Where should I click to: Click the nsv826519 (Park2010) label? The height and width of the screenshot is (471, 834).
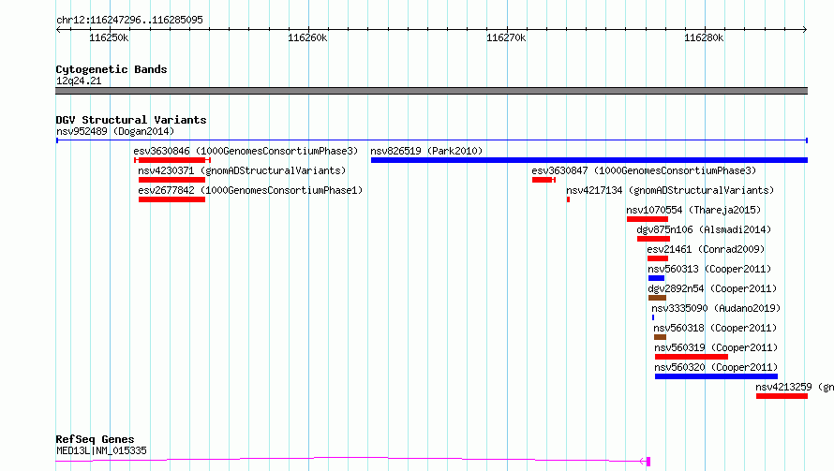[426, 151]
